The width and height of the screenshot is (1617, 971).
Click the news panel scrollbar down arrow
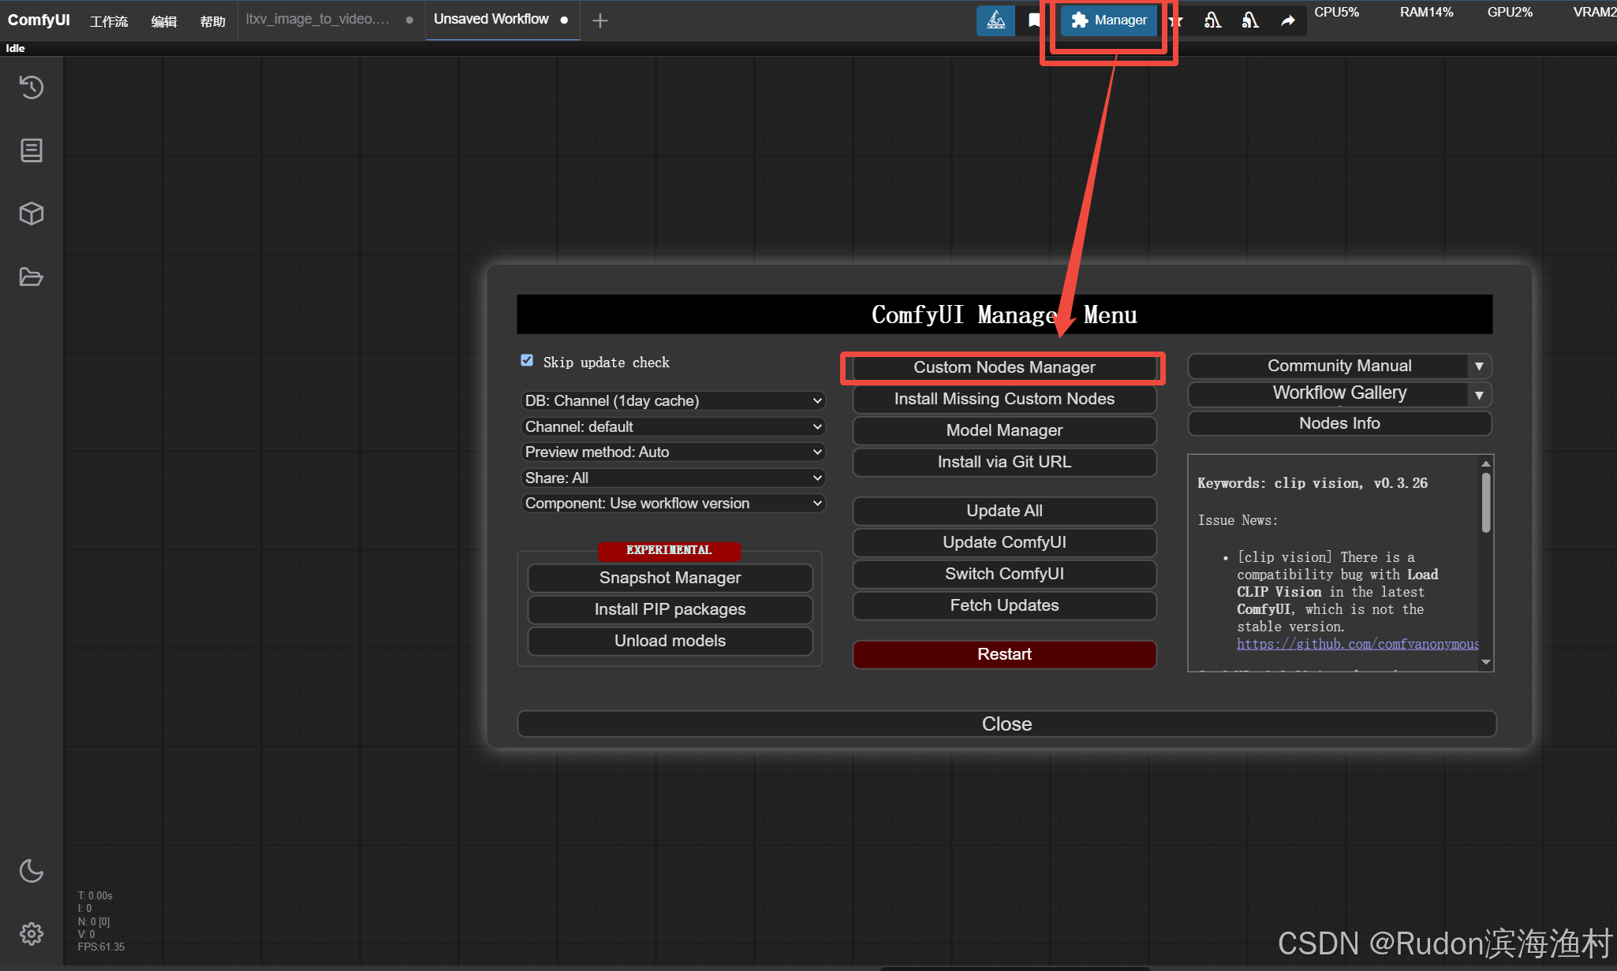(x=1486, y=662)
